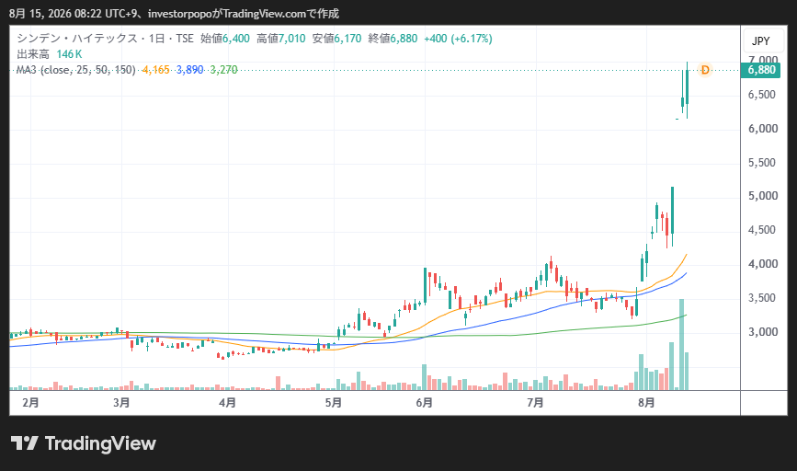Image resolution: width=797 pixels, height=471 pixels.
Task: Click the 4,500 price axis label
Action: [762, 230]
